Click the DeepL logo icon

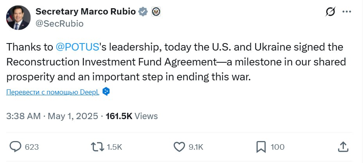tap(106, 92)
